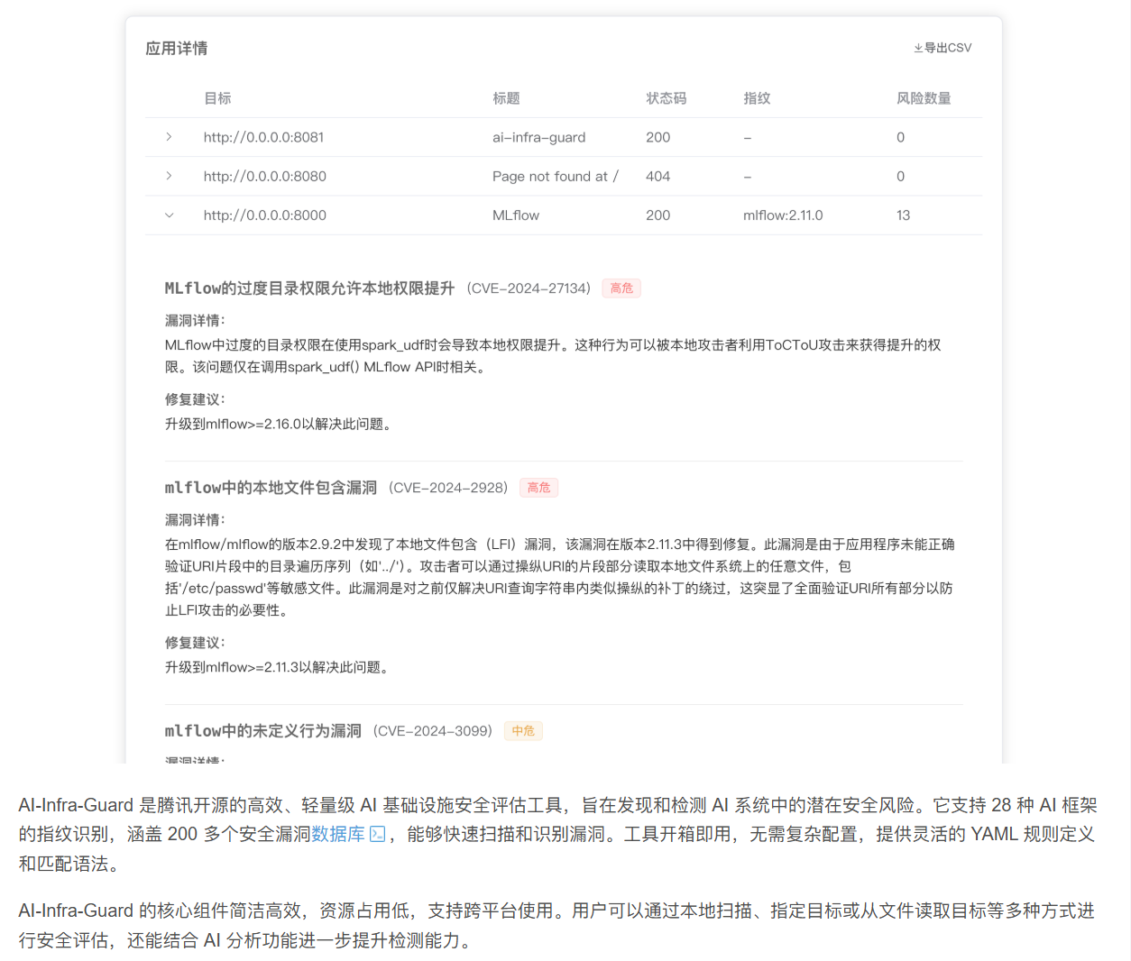This screenshot has width=1131, height=961.
Task: Click the 404 status code cell
Action: (x=658, y=176)
